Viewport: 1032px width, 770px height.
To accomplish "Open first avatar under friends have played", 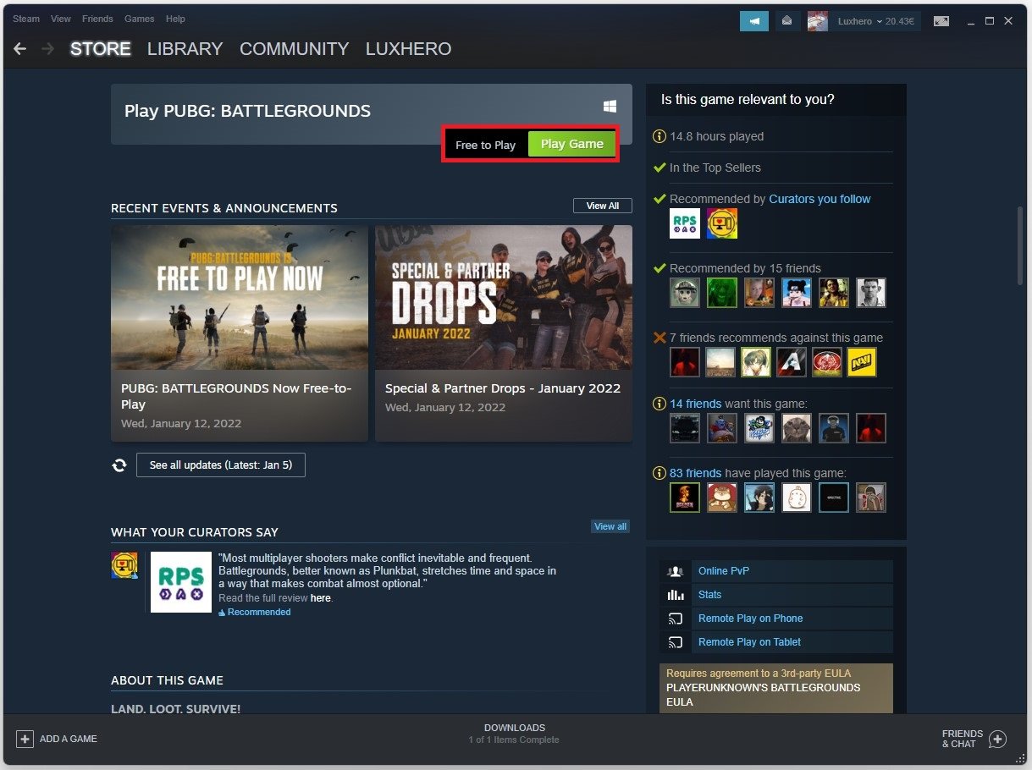I will coord(685,498).
